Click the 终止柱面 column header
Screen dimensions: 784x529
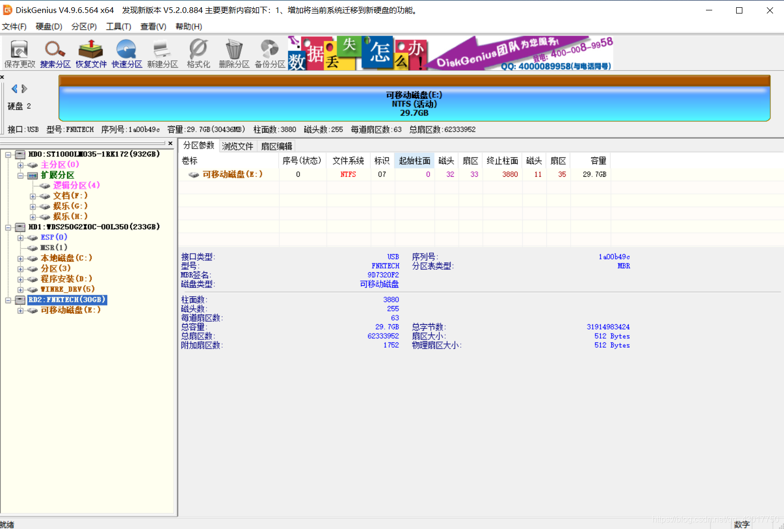(x=503, y=161)
